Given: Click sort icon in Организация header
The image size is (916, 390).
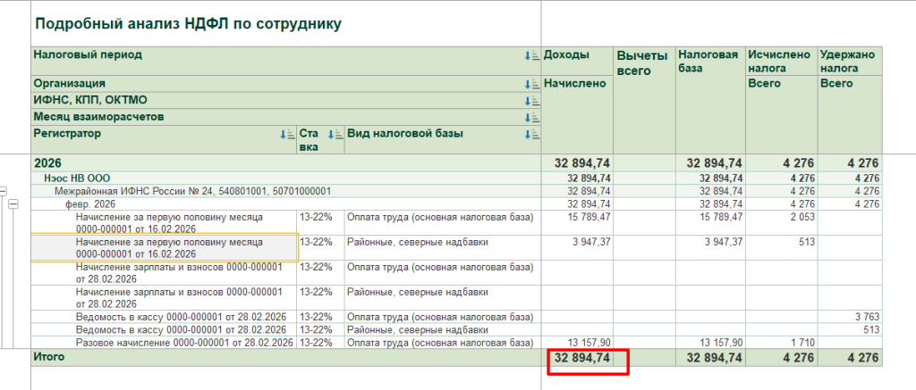Looking at the screenshot, I should coord(531,84).
